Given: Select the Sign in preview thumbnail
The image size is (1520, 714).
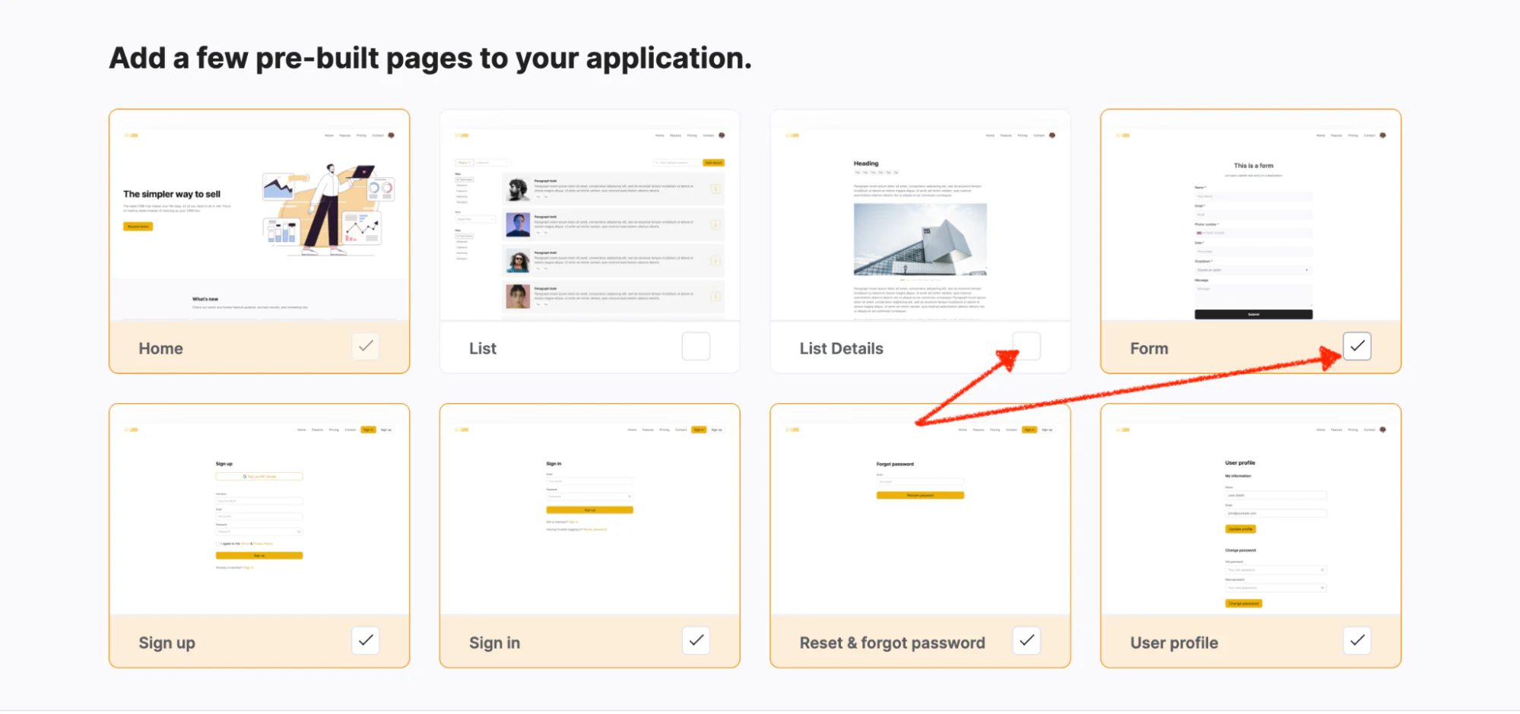Looking at the screenshot, I should tap(590, 509).
